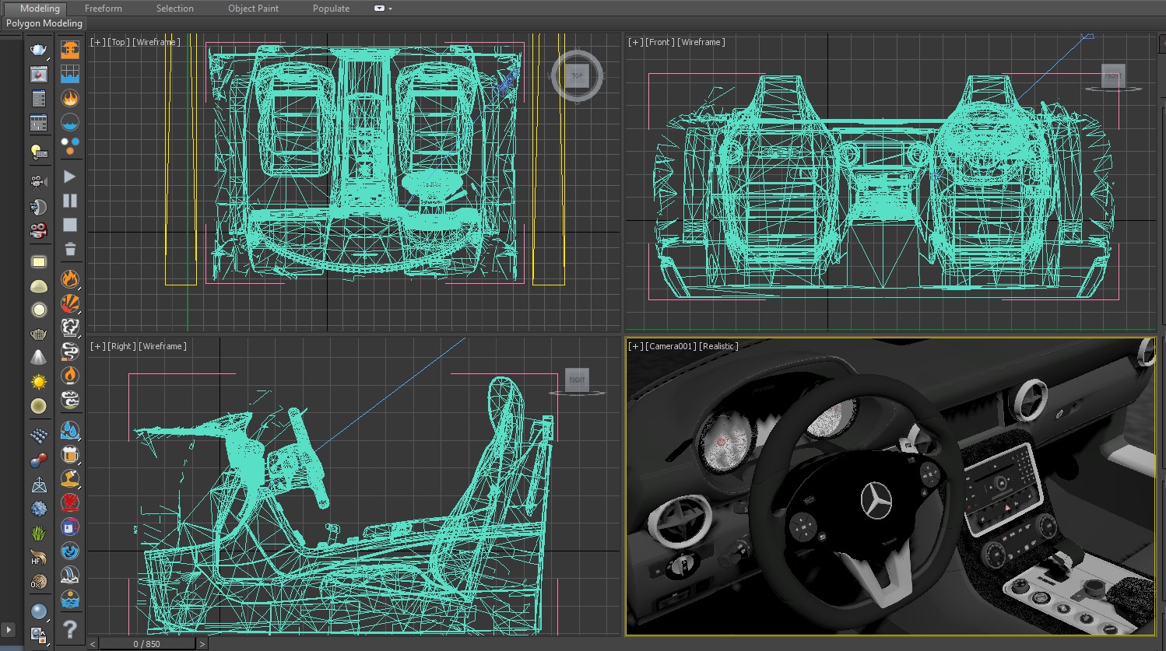
Task: Open the Camera001 viewport [+] menu
Action: tap(636, 346)
